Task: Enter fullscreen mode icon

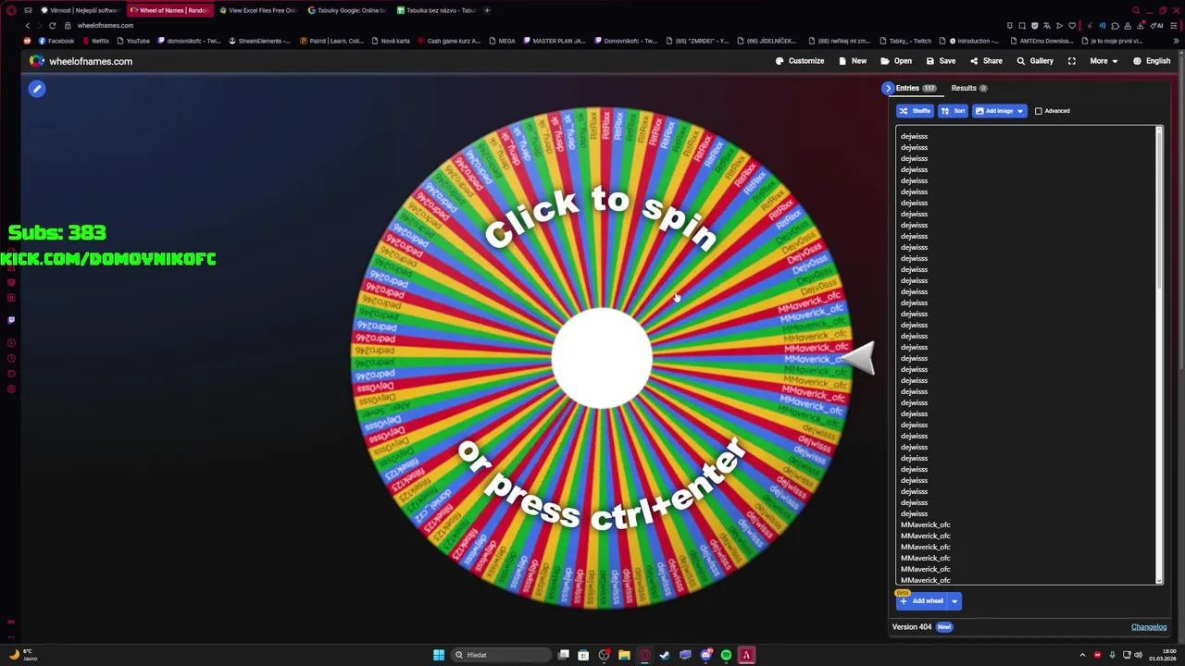Action: pos(1072,61)
